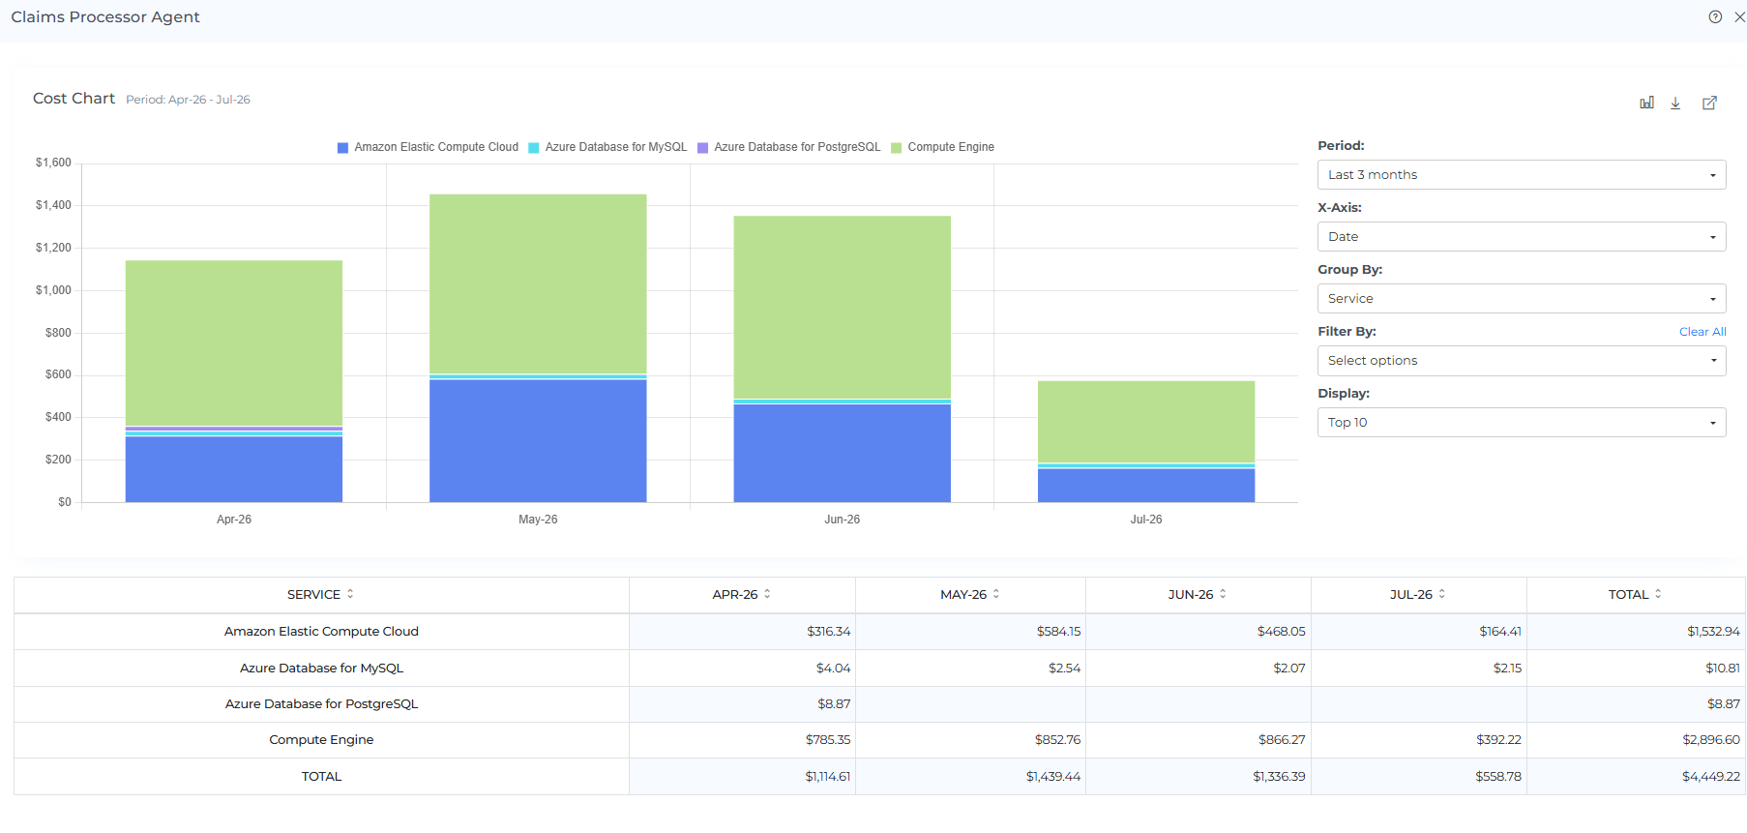This screenshot has width=1747, height=833.
Task: Click the $852.76 Compute Engine May cell
Action: [x=970, y=740]
